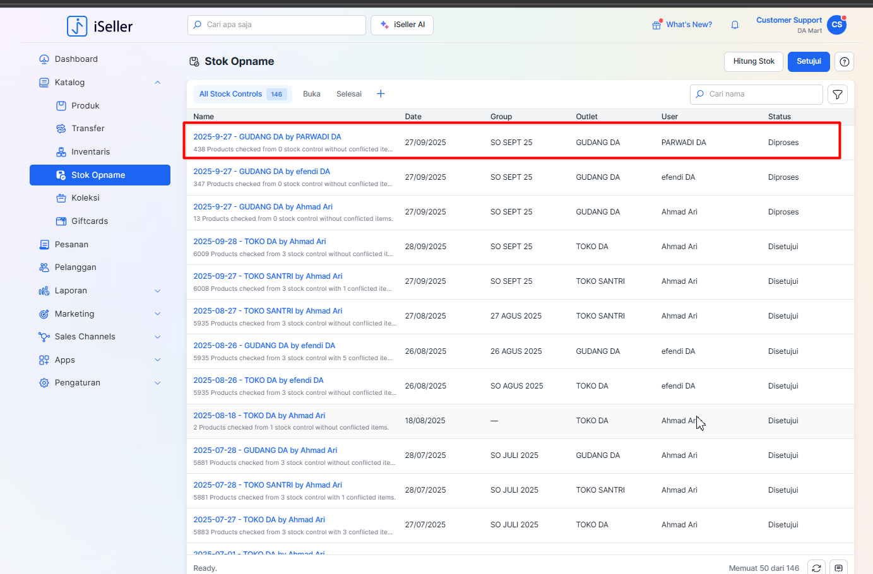Open the filter icon next to search

(x=837, y=95)
